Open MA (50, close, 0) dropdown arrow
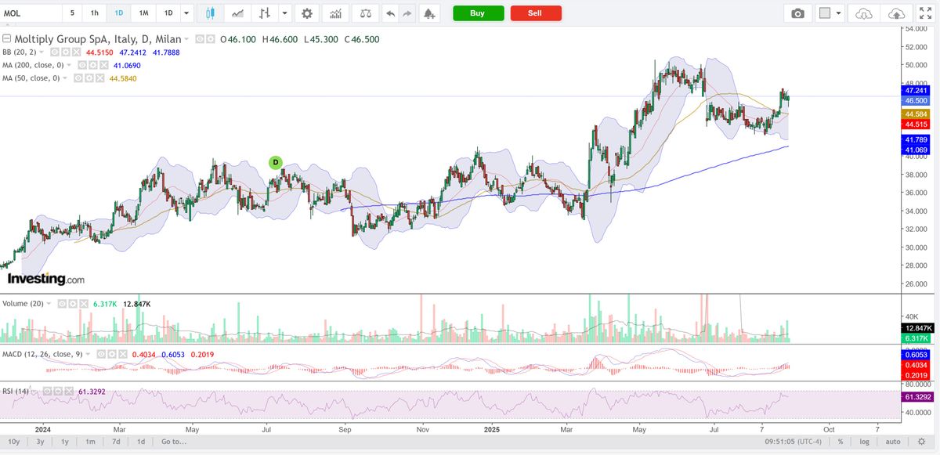Viewport: 940px width, 455px height. tap(66, 78)
